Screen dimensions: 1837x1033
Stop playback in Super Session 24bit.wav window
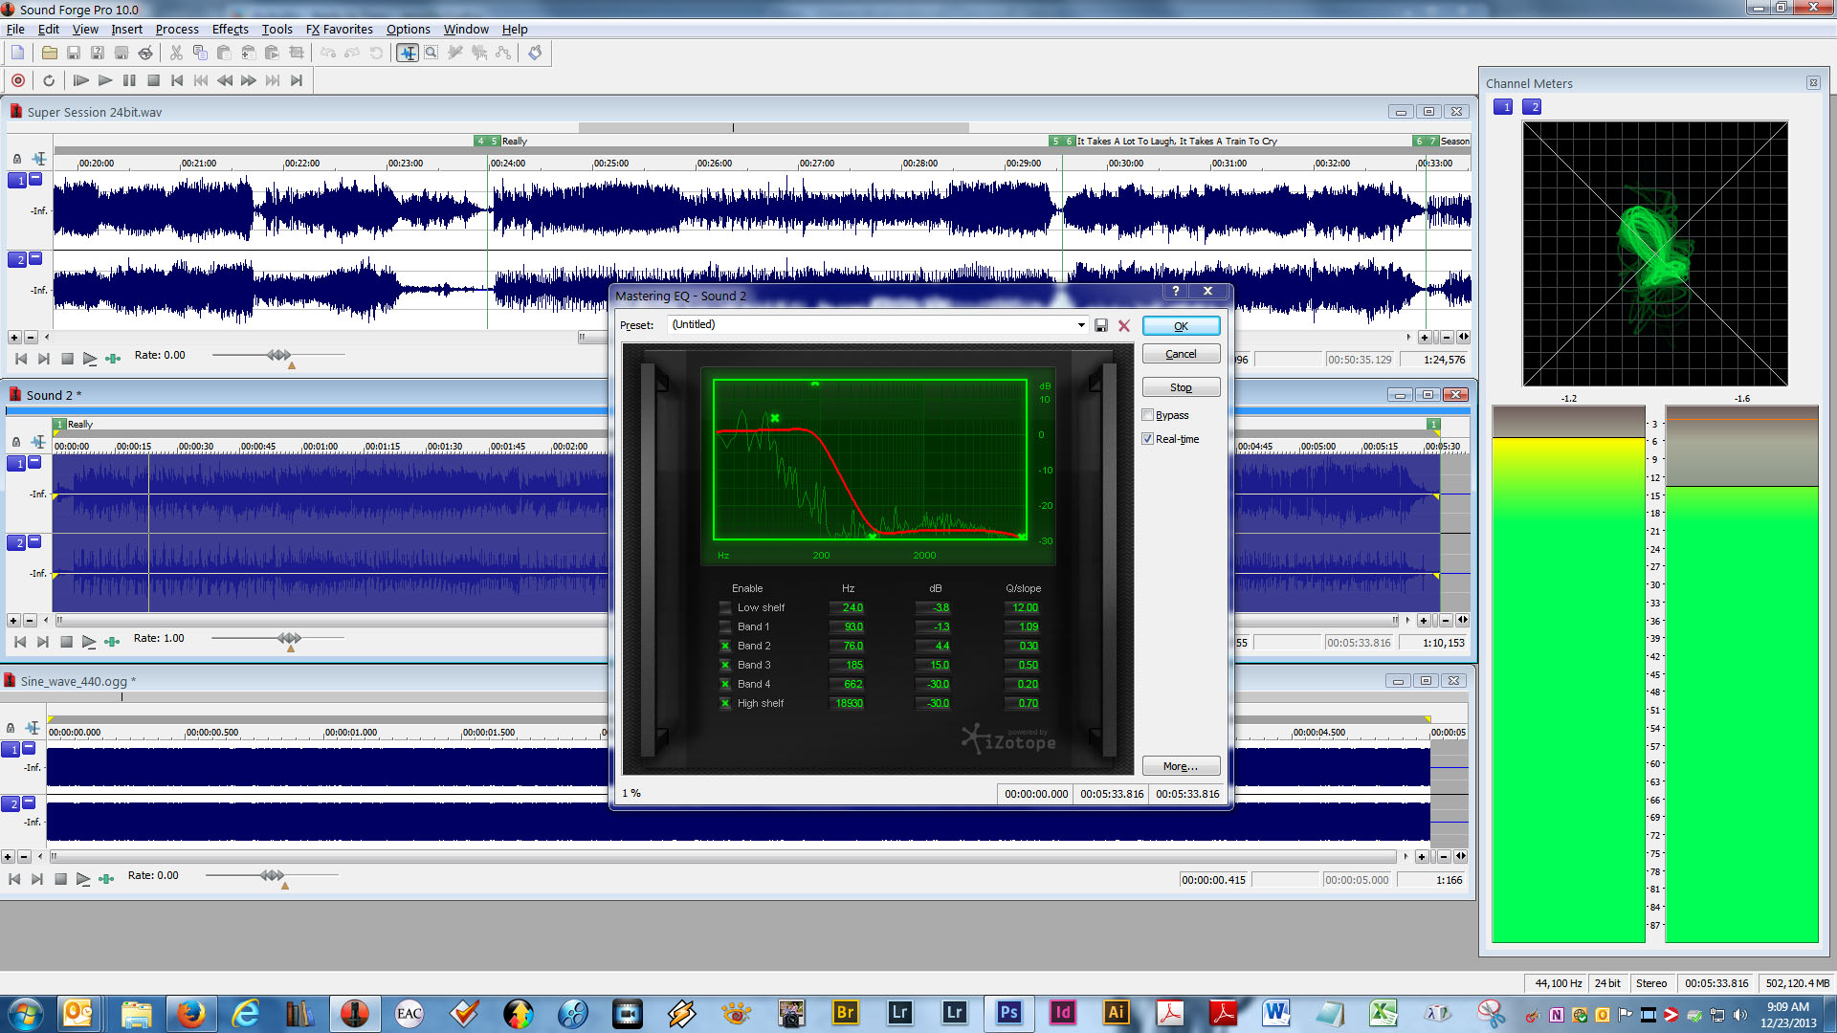(x=67, y=359)
